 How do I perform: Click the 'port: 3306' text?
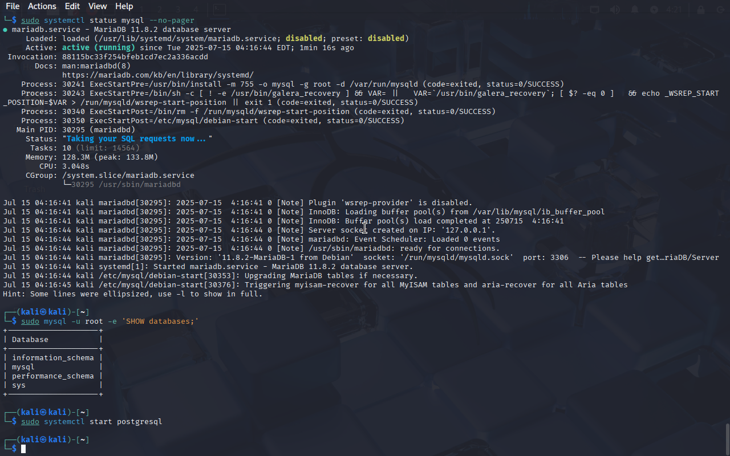pyautogui.click(x=546, y=258)
